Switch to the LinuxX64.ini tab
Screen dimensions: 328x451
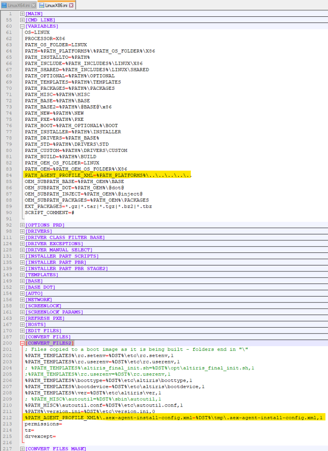pos(18,5)
